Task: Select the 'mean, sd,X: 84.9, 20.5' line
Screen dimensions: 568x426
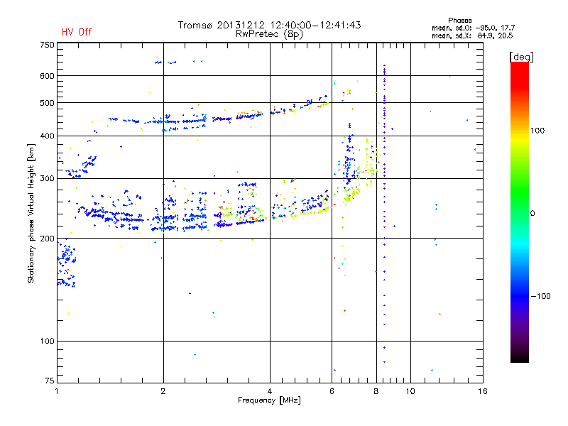Action: click(x=472, y=35)
